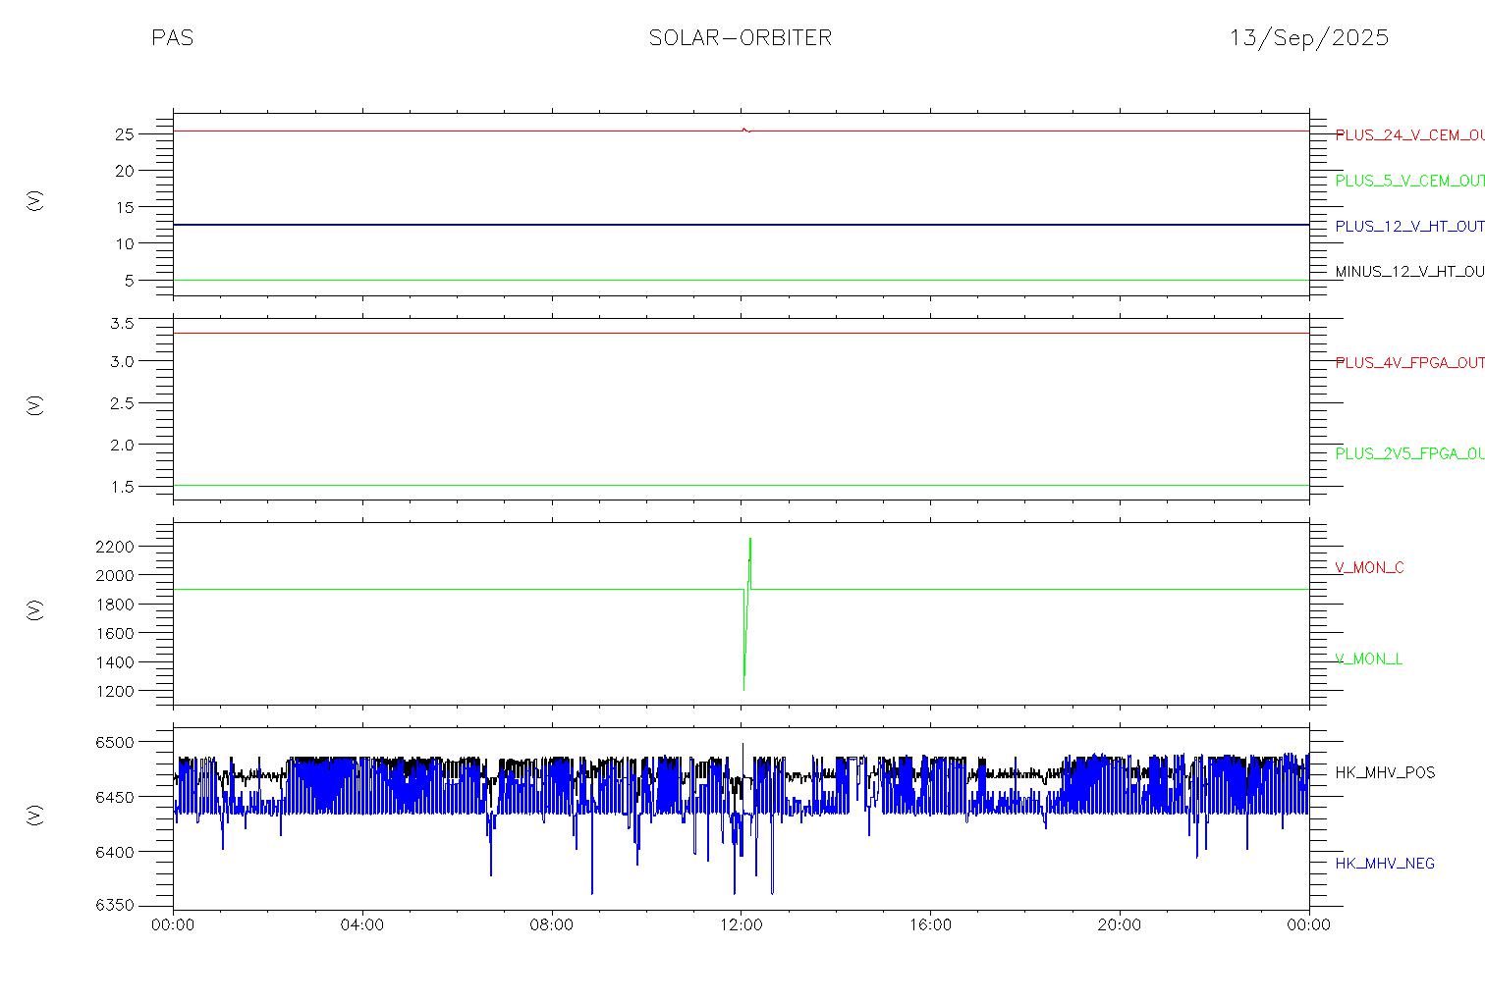Click the 13/Sep/2025 date label
Image resolution: width=1485 pixels, height=1001 pixels.
coord(1309,38)
